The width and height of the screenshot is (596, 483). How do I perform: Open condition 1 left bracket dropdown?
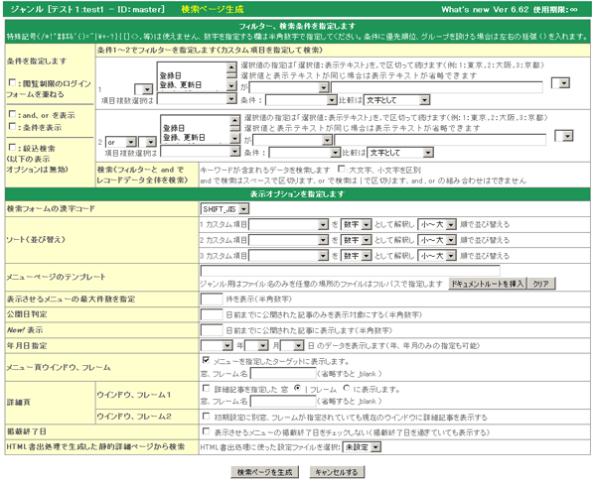click(144, 89)
